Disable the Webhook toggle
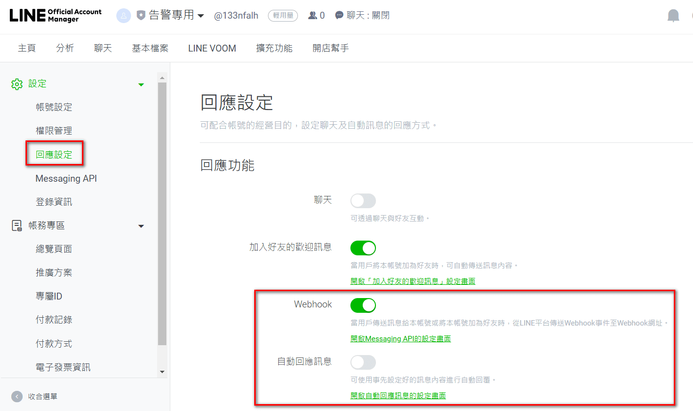 click(363, 305)
